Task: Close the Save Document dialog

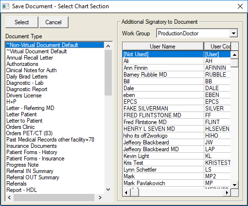Action: [240, 6]
